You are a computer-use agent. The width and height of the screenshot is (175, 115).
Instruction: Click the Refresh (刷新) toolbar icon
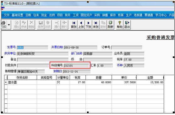pyautogui.click(x=110, y=25)
